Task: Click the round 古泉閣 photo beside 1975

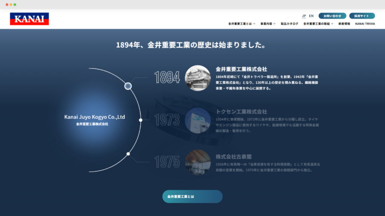Action: [x=198, y=162]
